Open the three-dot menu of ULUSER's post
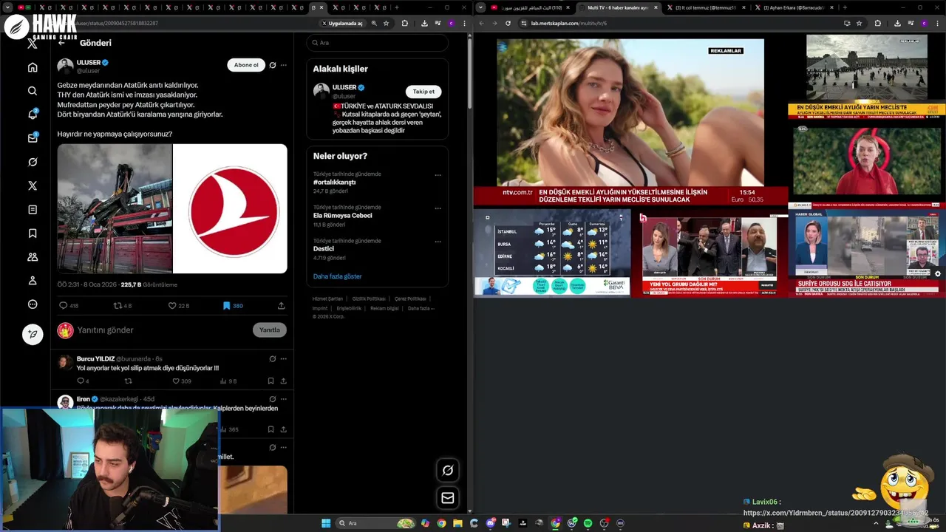 click(283, 65)
